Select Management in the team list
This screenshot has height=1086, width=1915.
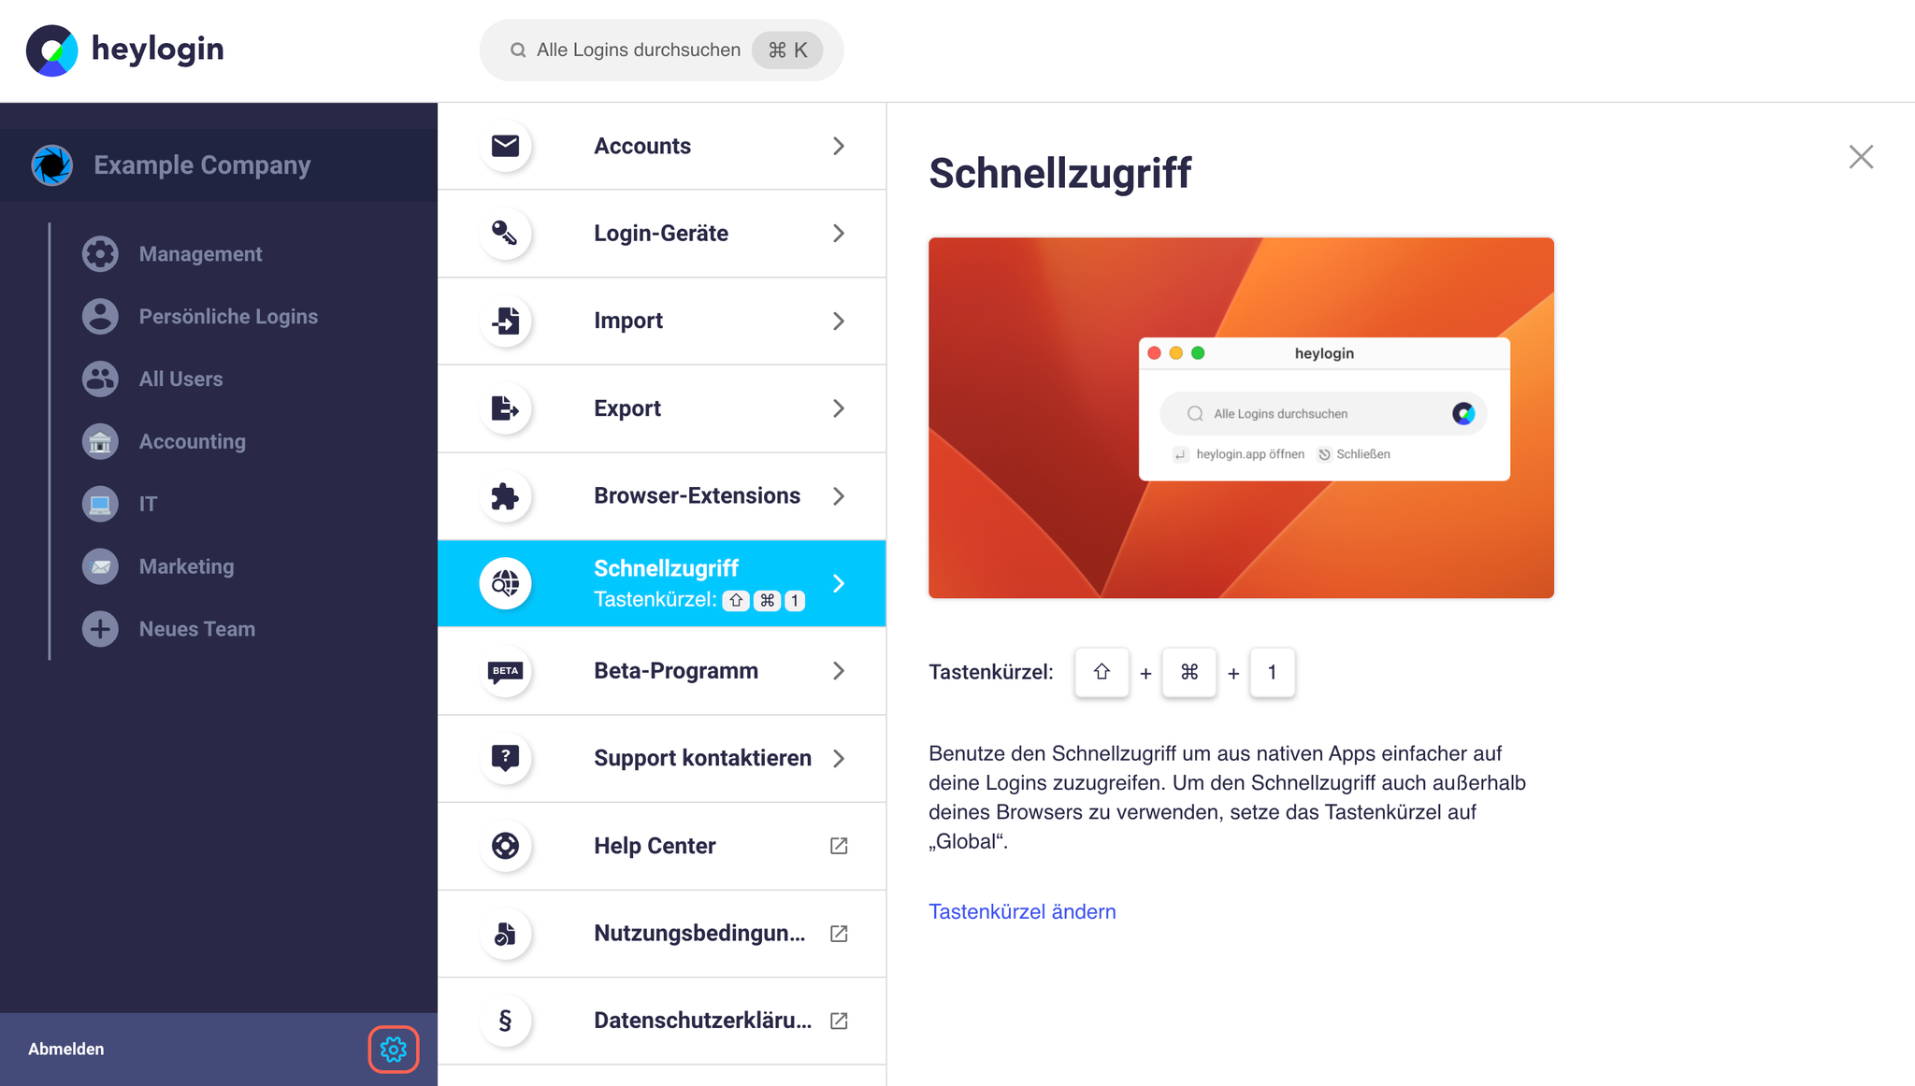(200, 254)
